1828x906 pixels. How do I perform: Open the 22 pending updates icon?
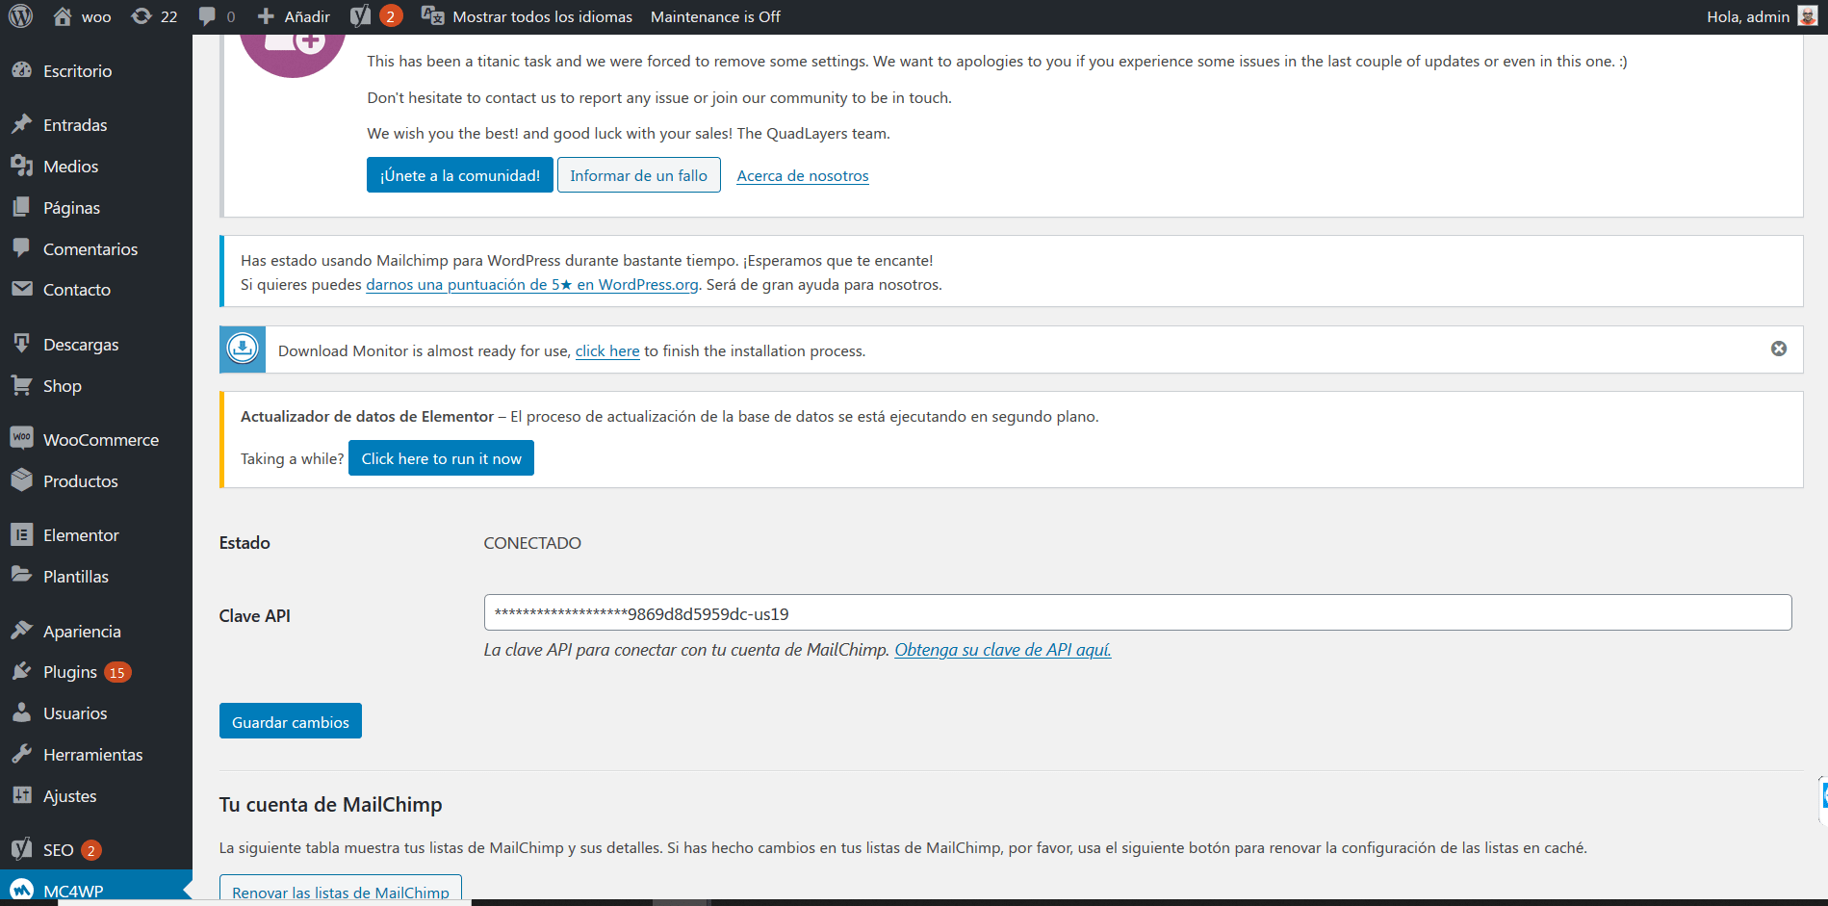pos(142,16)
